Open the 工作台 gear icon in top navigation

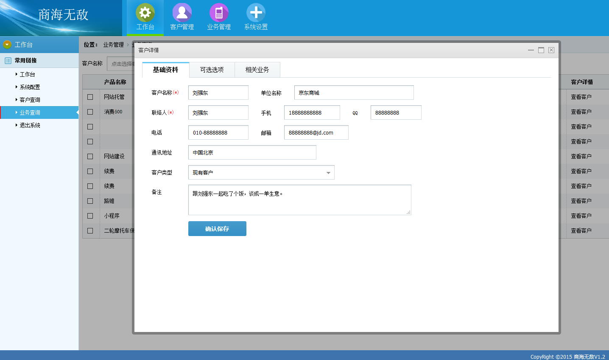(145, 13)
